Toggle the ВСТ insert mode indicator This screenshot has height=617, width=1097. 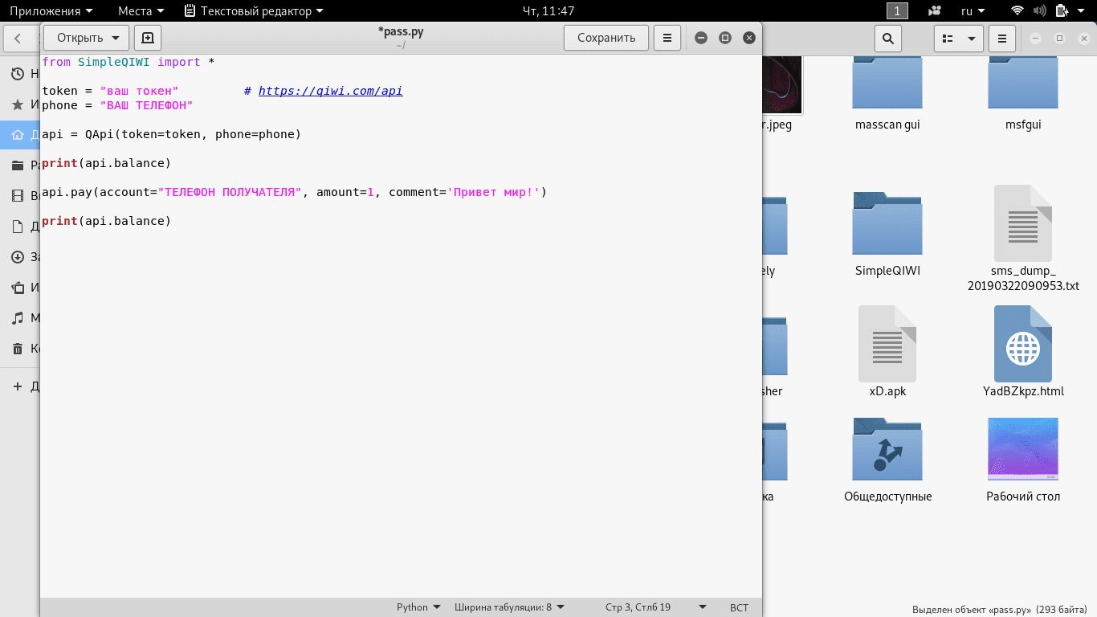[739, 607]
